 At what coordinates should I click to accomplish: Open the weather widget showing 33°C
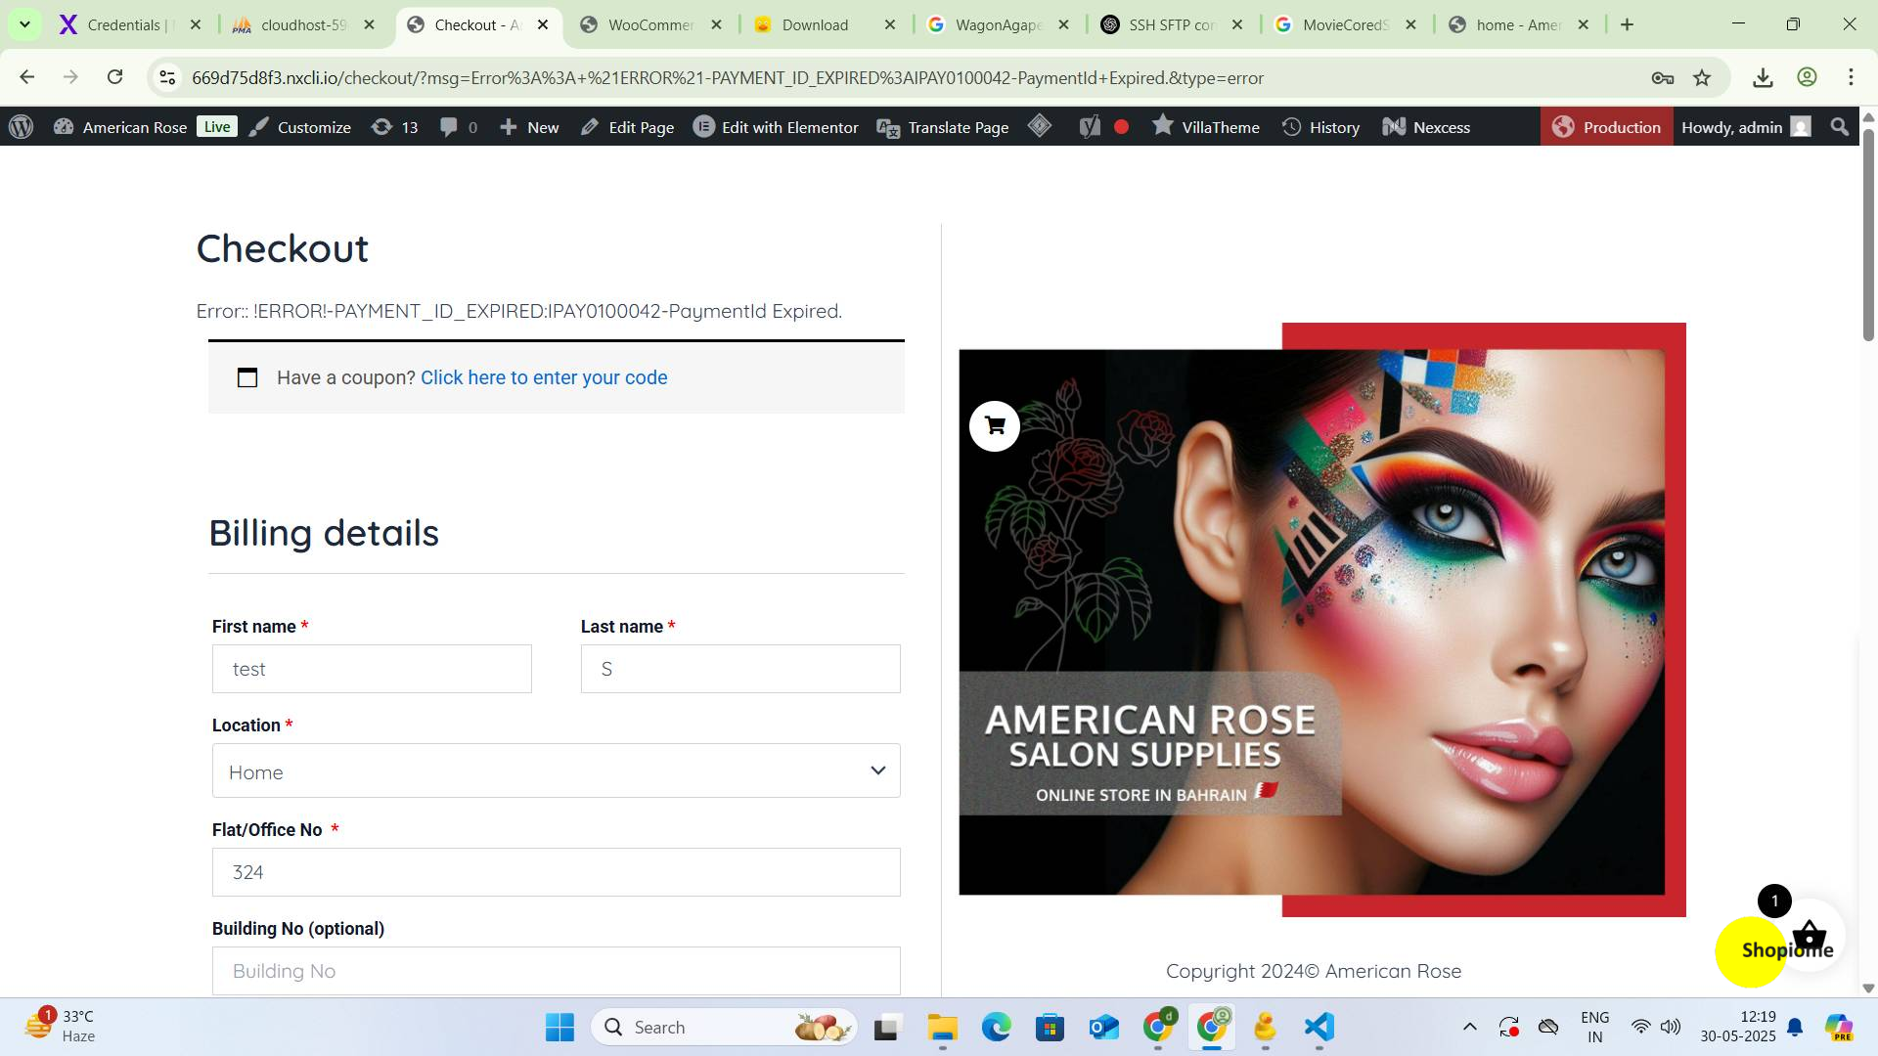point(61,1027)
